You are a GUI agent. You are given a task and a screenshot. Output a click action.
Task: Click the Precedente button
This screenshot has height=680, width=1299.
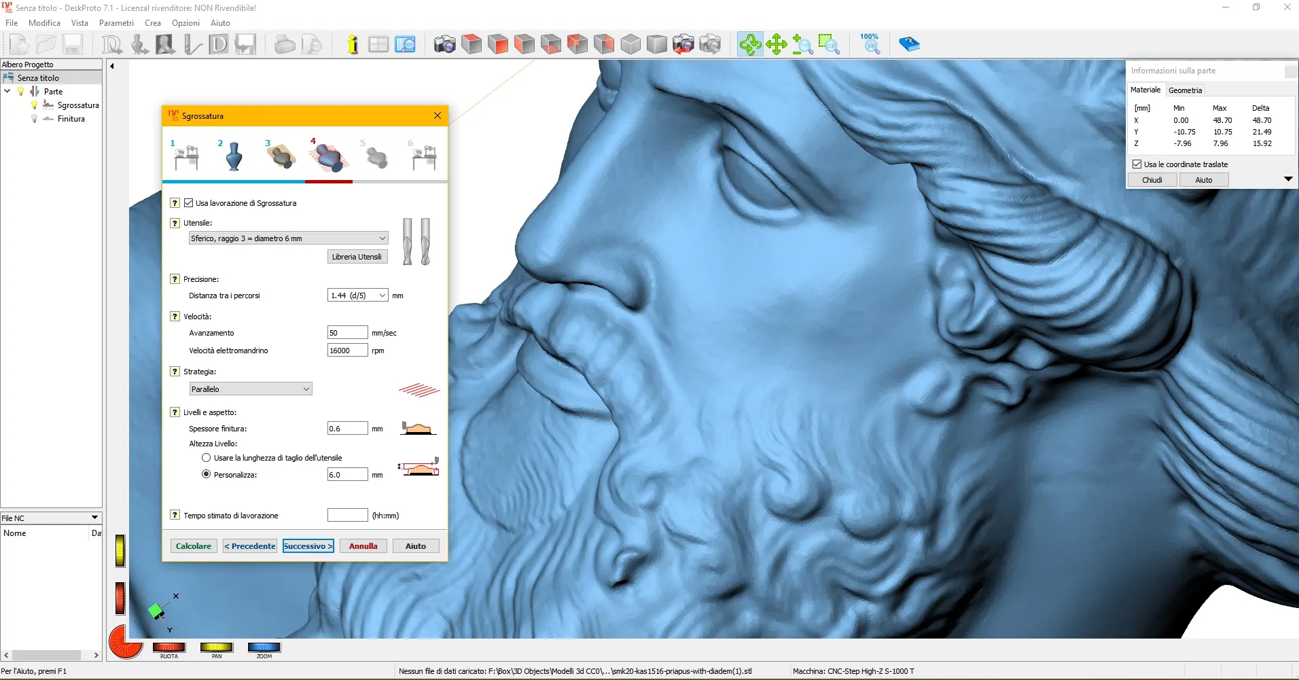[x=250, y=546]
